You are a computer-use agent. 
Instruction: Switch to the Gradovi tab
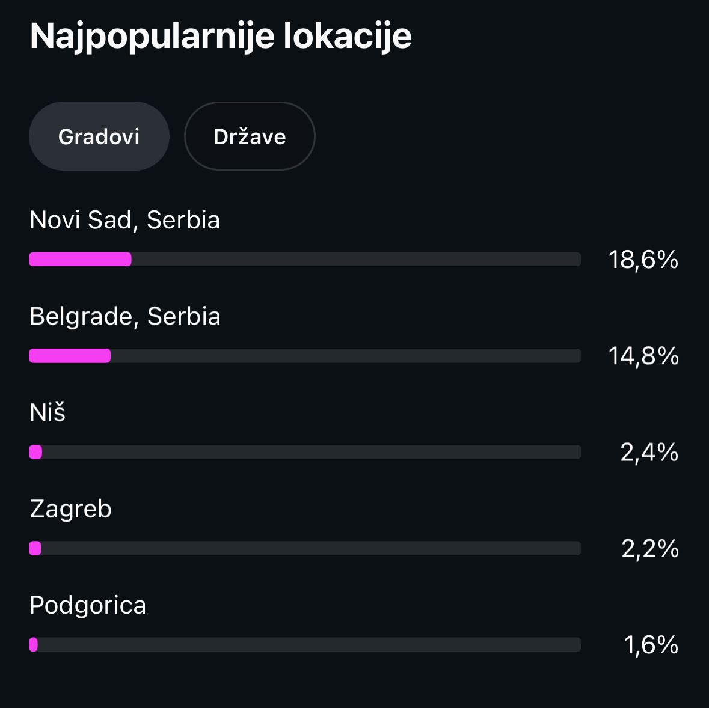click(x=99, y=136)
